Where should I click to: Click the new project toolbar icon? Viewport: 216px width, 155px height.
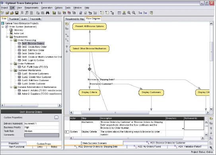(2, 13)
